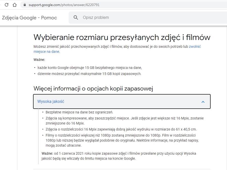This screenshot has width=227, height=170.
Task: Click bullet about '61 x 40,5 cm' print size
Action: coord(121,129)
